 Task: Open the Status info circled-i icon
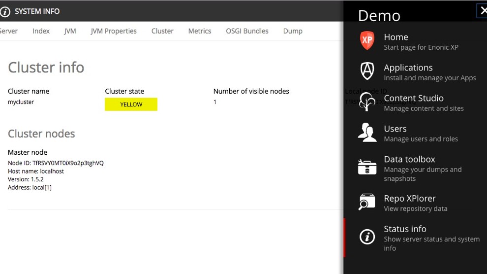tap(367, 237)
